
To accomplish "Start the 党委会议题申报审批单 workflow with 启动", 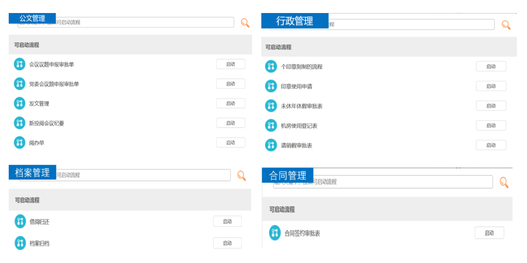I will tap(230, 84).
